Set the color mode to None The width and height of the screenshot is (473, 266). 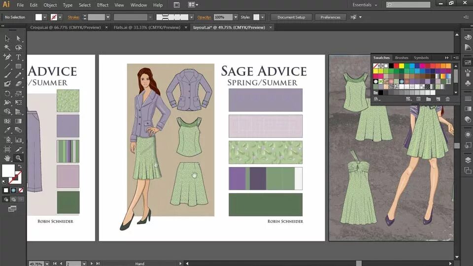(20, 190)
